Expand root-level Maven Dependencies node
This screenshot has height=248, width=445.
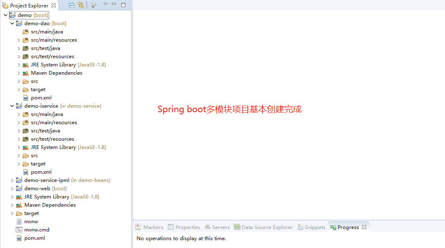12,205
